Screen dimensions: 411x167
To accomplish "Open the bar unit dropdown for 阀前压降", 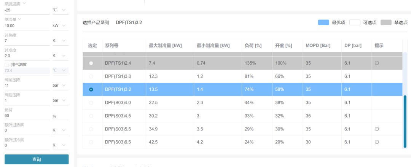I will [60, 86].
